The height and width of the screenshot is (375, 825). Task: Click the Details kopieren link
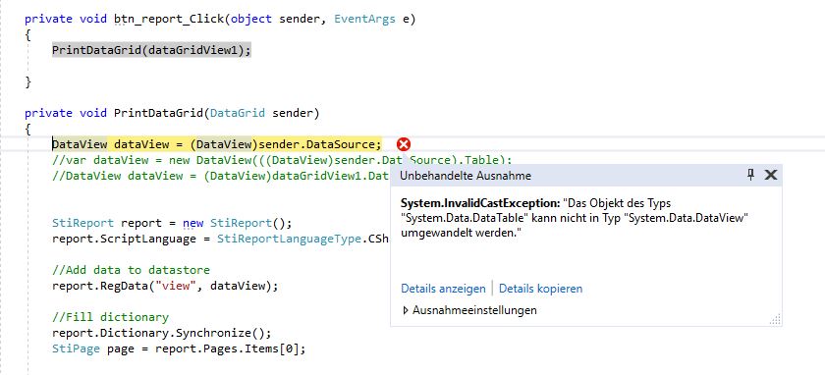540,289
